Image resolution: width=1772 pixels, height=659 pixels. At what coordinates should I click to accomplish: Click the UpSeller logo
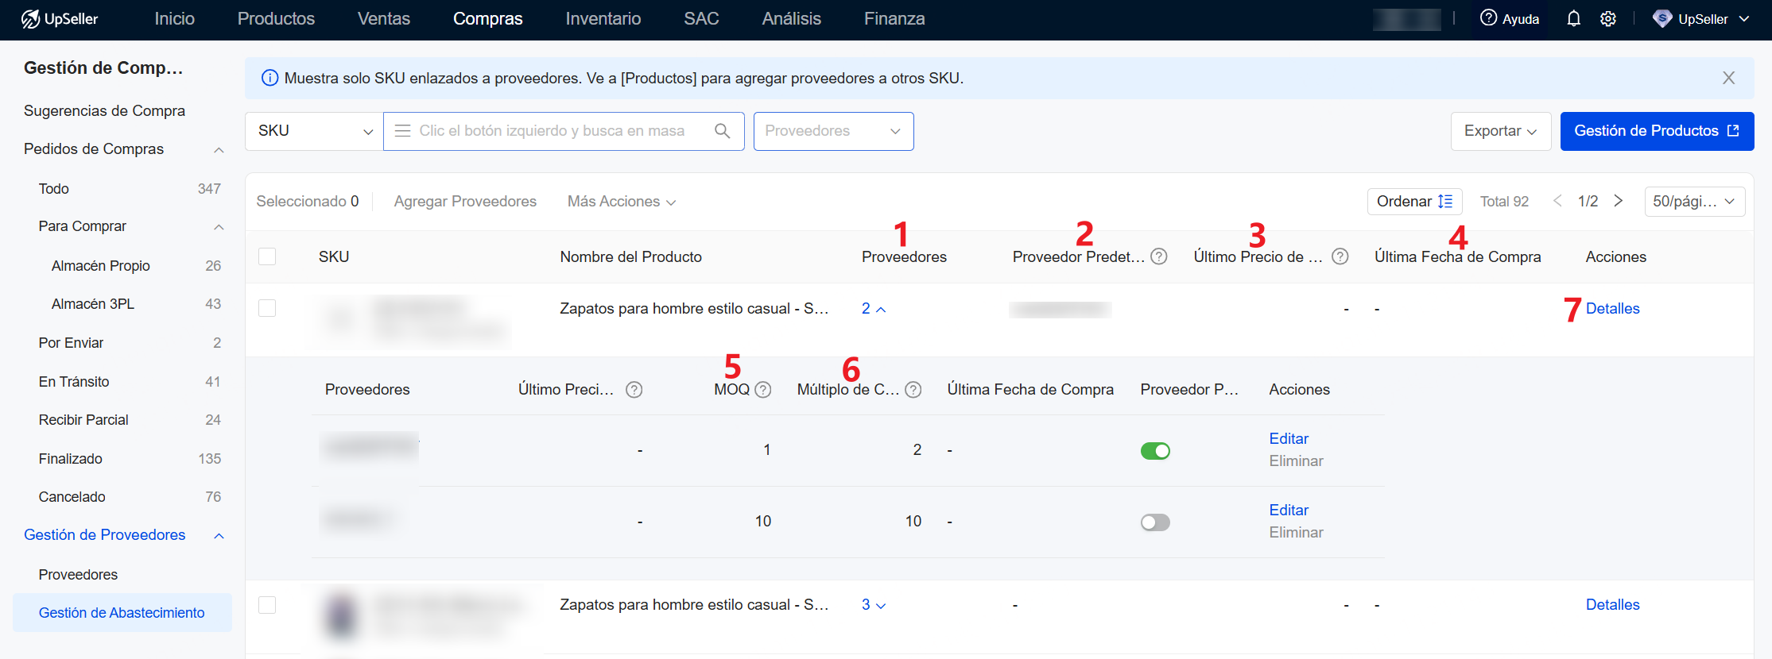[60, 19]
